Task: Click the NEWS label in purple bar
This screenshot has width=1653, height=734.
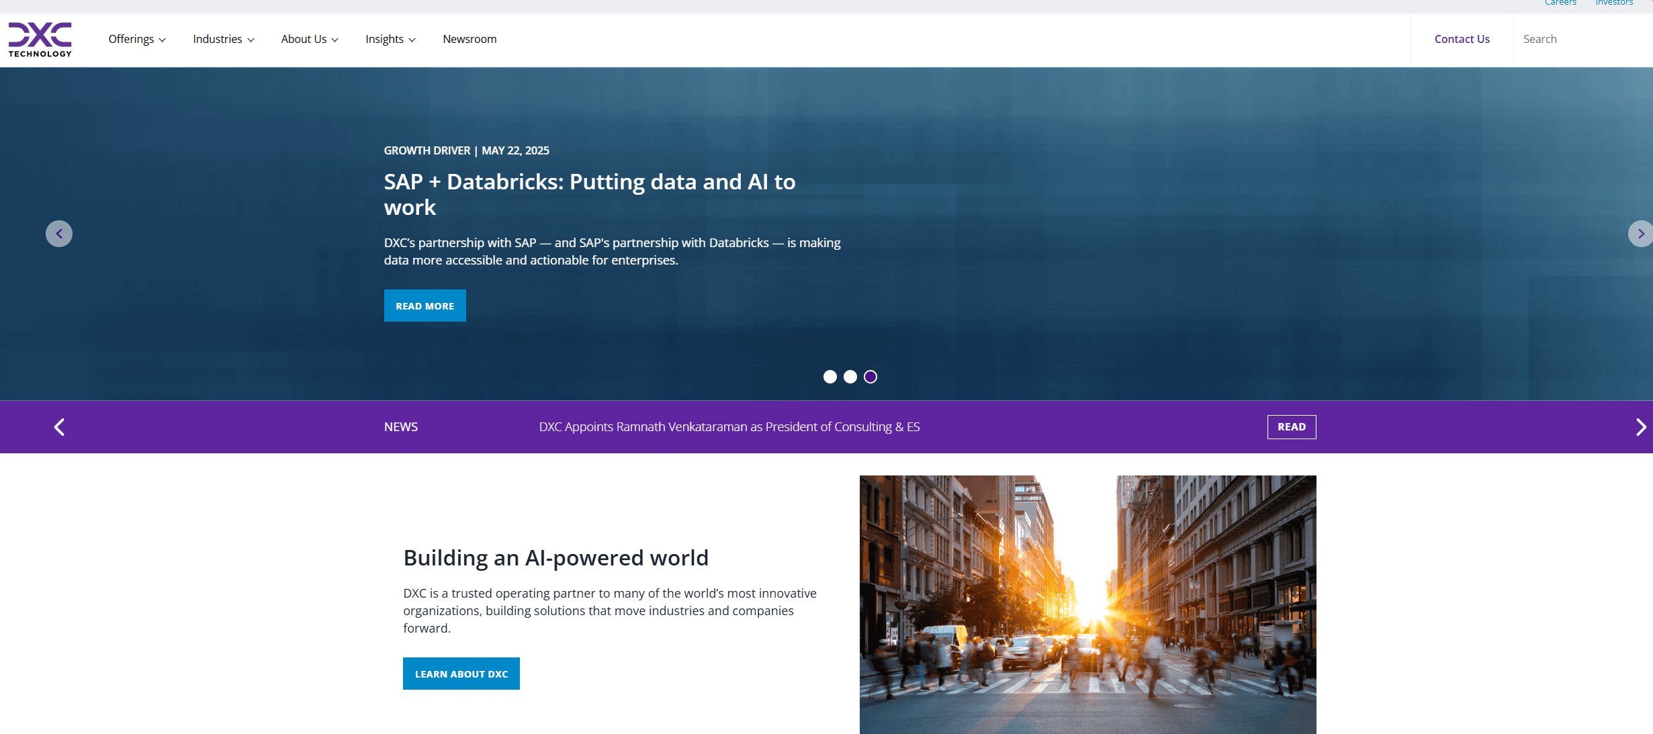Action: (x=401, y=427)
